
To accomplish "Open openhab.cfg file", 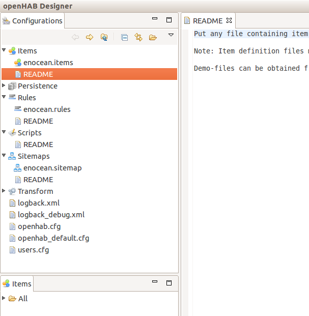I will (39, 227).
